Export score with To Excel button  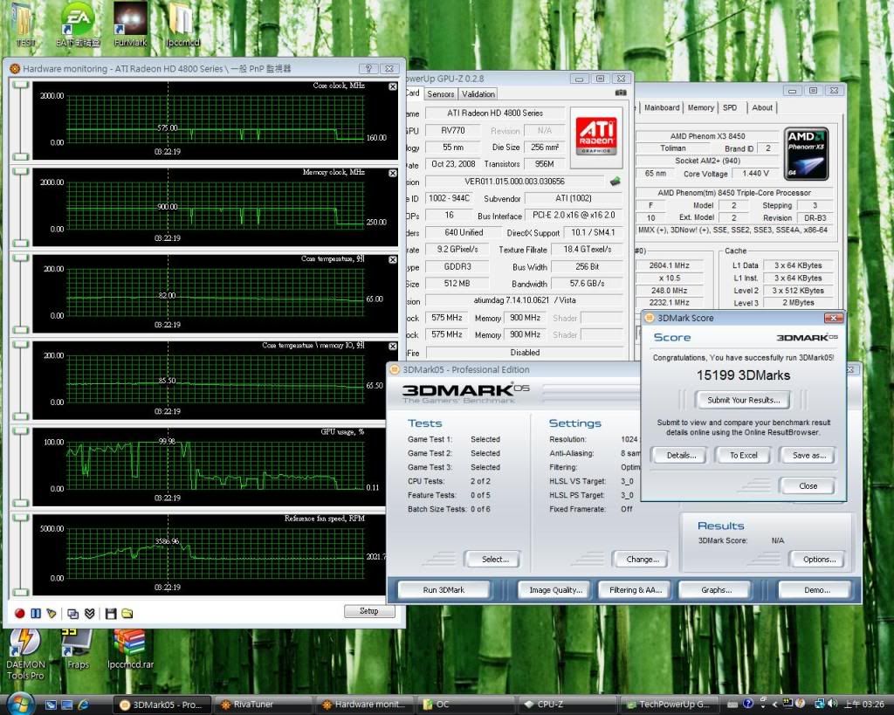coord(743,455)
